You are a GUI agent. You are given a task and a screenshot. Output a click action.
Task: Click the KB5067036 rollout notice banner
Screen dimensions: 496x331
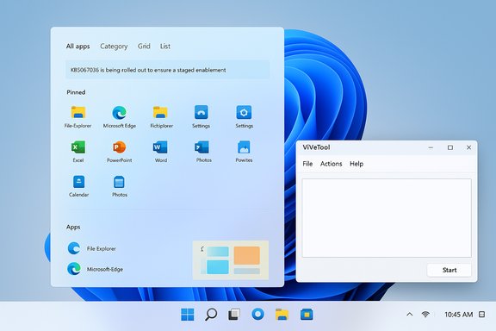tap(167, 70)
